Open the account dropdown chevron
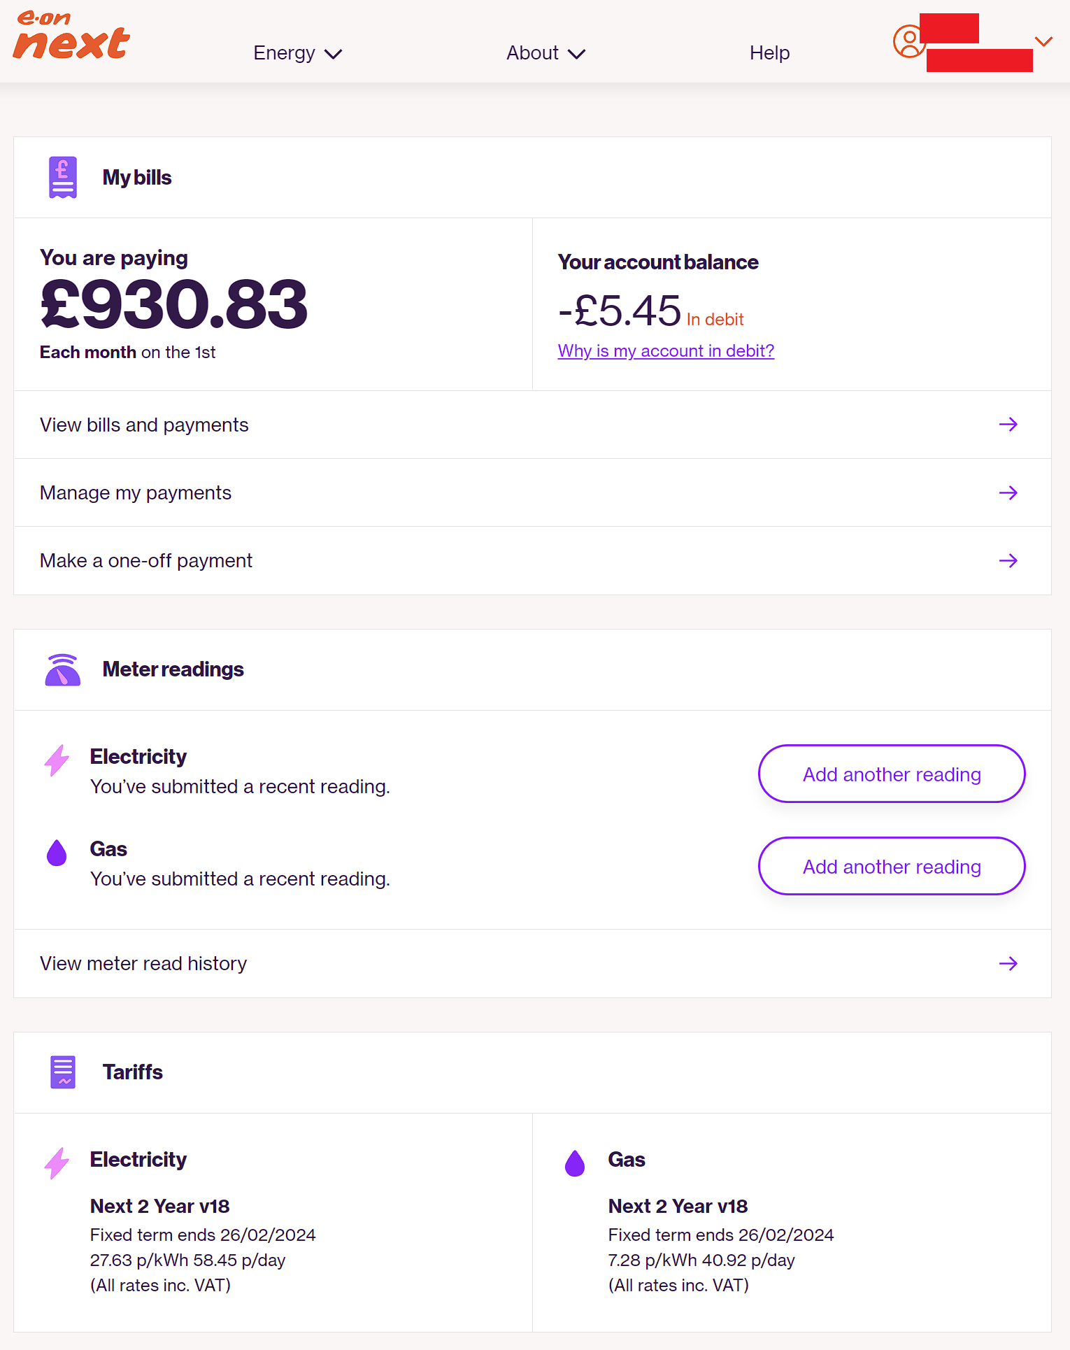Screen dimensions: 1070x1350 click(1043, 42)
